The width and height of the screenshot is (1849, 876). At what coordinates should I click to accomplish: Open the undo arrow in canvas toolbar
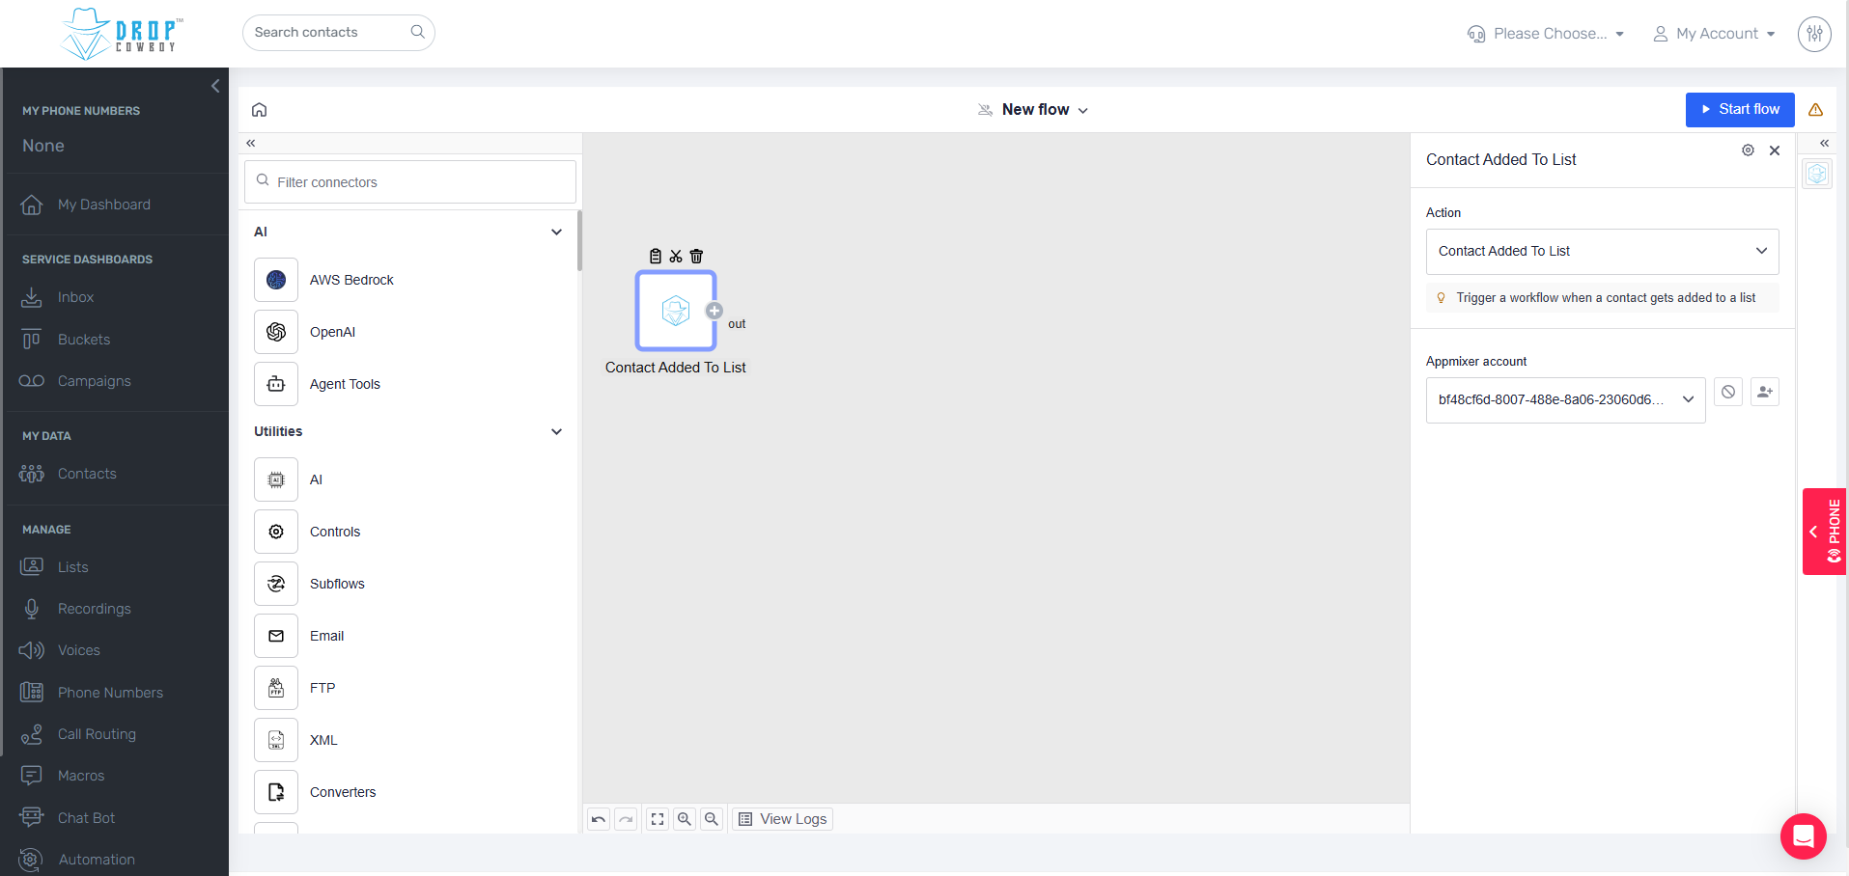coord(598,818)
